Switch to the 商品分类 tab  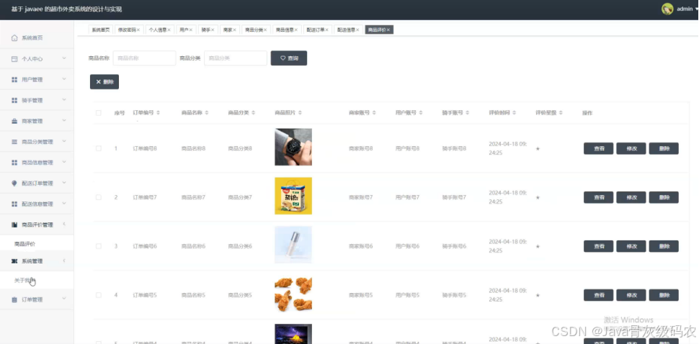pos(256,30)
